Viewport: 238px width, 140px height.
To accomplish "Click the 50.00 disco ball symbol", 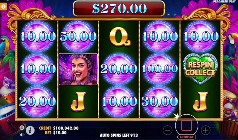I will (78, 36).
